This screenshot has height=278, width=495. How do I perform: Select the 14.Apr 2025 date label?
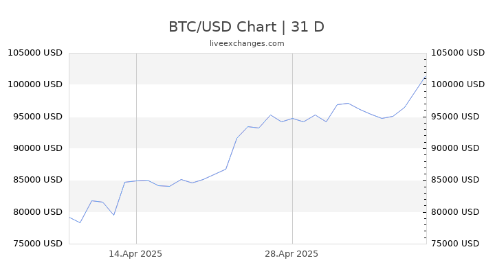(x=135, y=254)
